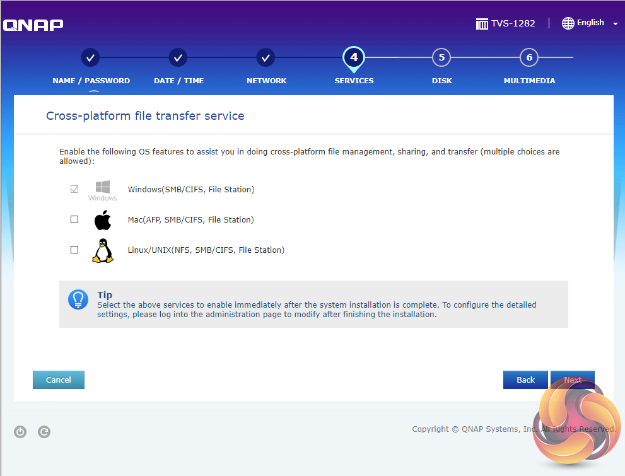Cancel the setup wizard

click(x=59, y=380)
